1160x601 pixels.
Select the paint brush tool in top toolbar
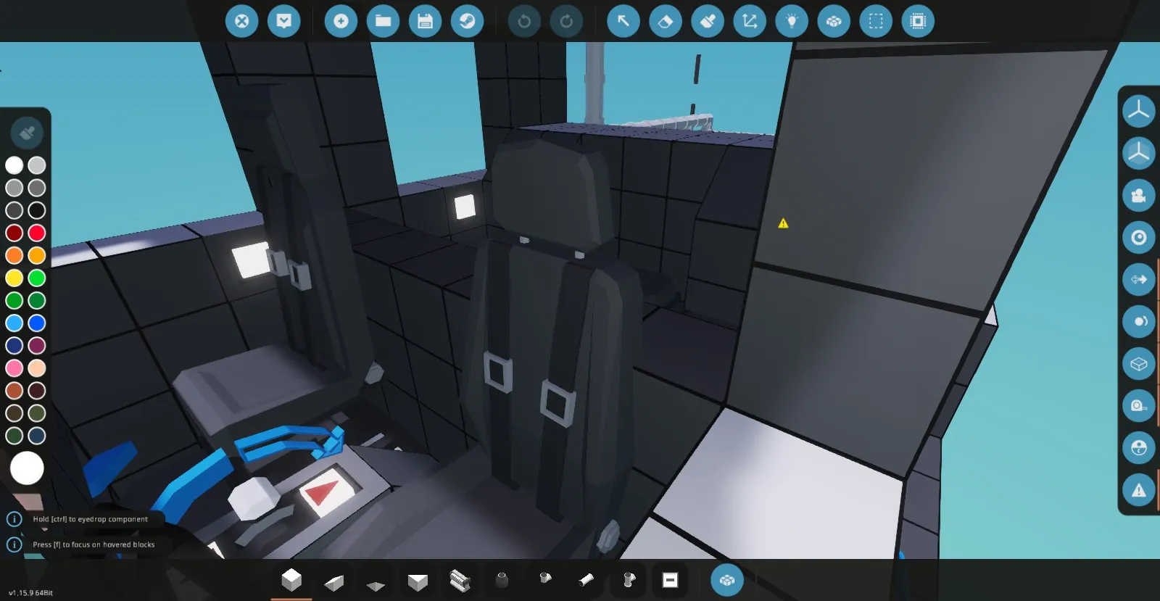click(x=707, y=21)
